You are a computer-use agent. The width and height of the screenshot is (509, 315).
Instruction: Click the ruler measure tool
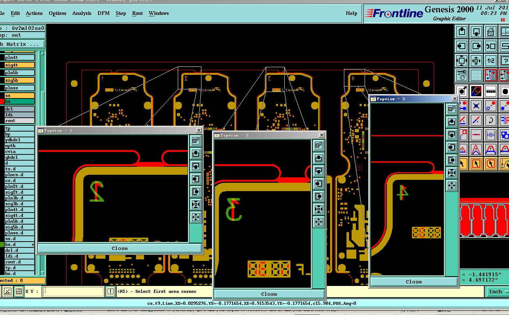[491, 91]
